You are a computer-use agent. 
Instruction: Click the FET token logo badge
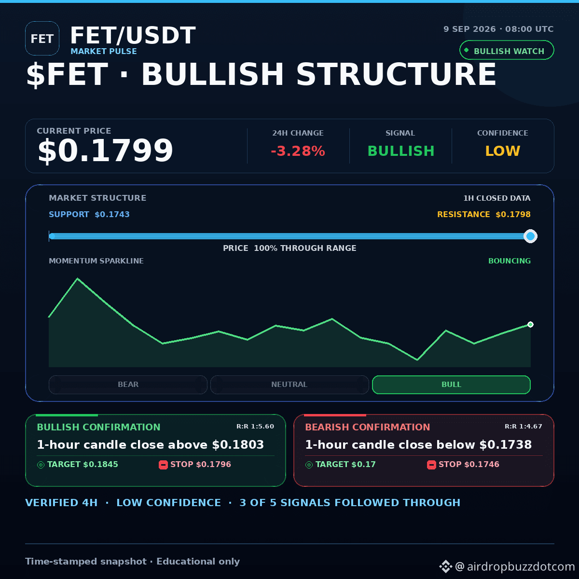42,39
